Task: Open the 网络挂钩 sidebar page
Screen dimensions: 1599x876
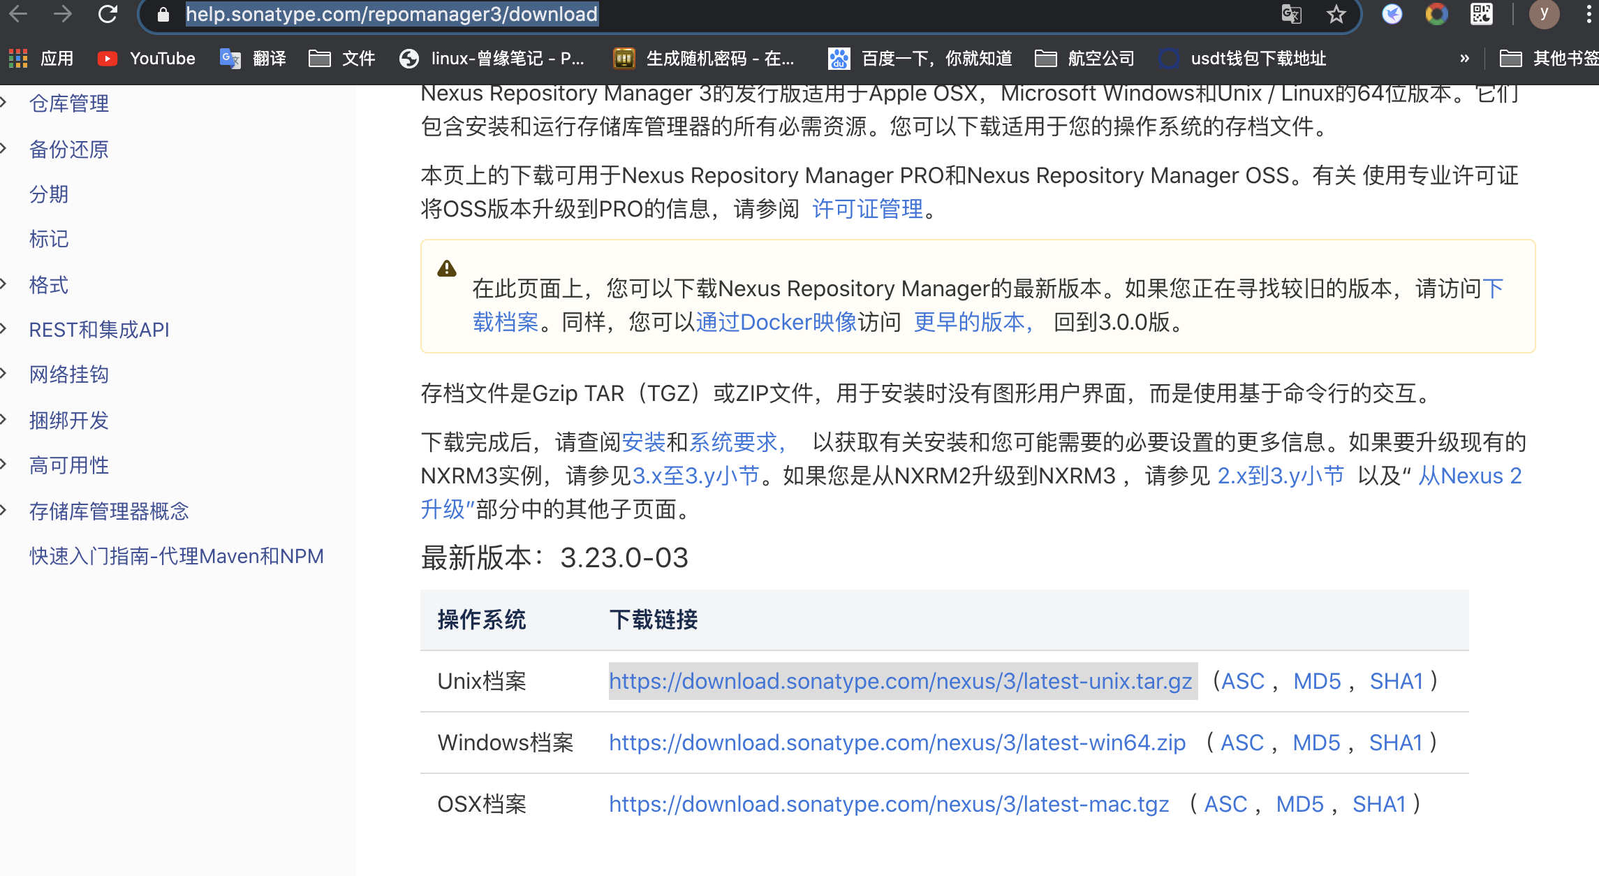Action: pyautogui.click(x=69, y=374)
